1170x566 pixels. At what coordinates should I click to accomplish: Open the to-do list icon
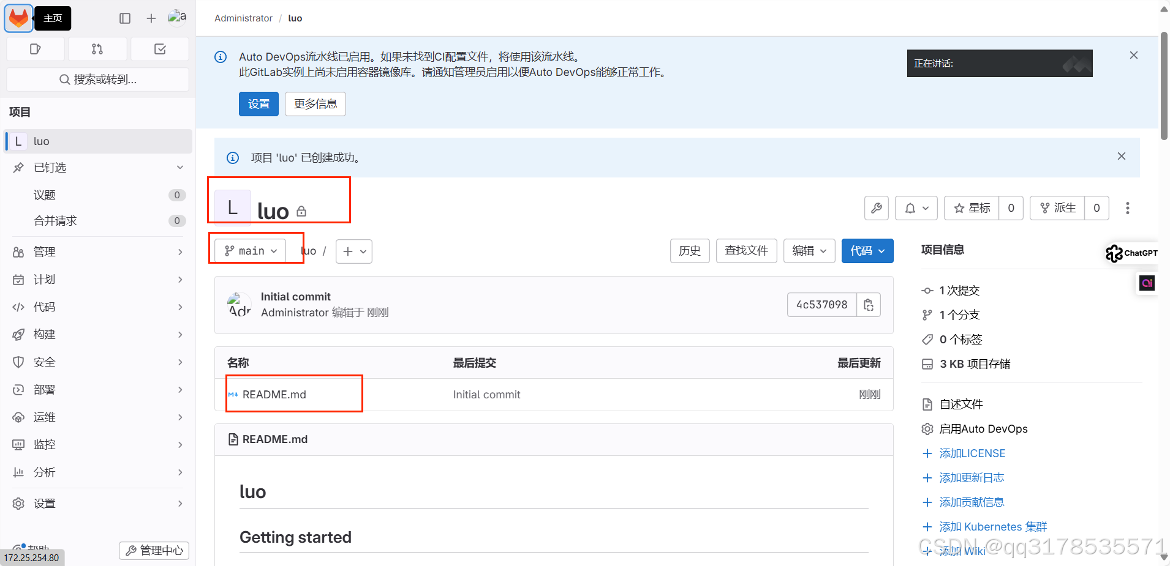tap(160, 49)
